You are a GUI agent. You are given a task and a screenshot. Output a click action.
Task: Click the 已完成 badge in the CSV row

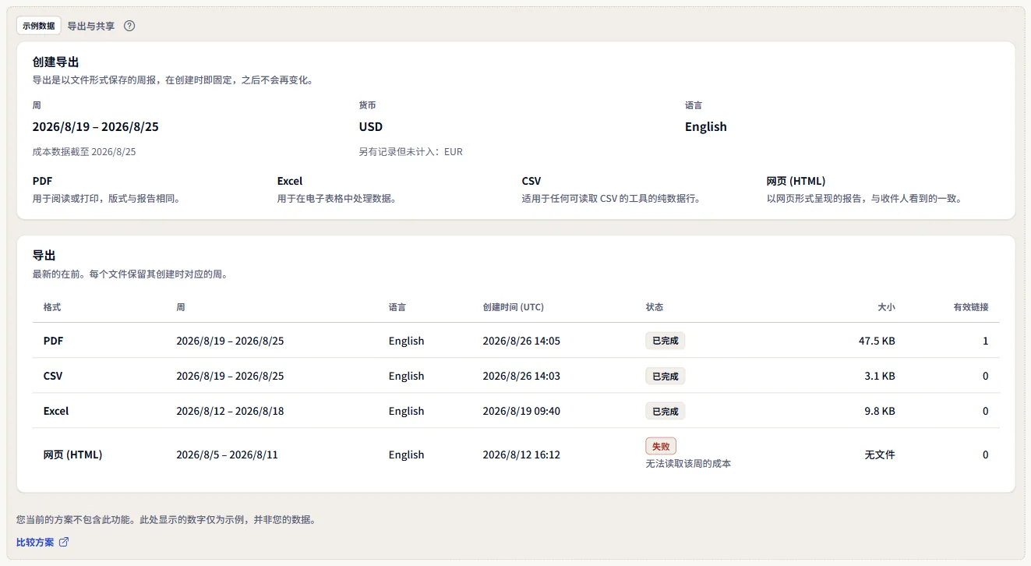(666, 376)
